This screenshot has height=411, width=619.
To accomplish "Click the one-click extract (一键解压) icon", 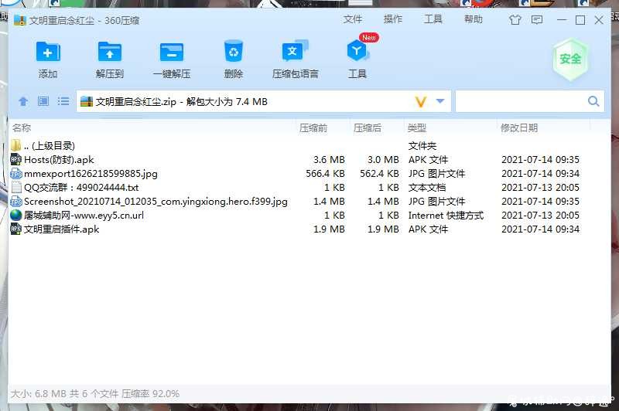I will coord(171,52).
